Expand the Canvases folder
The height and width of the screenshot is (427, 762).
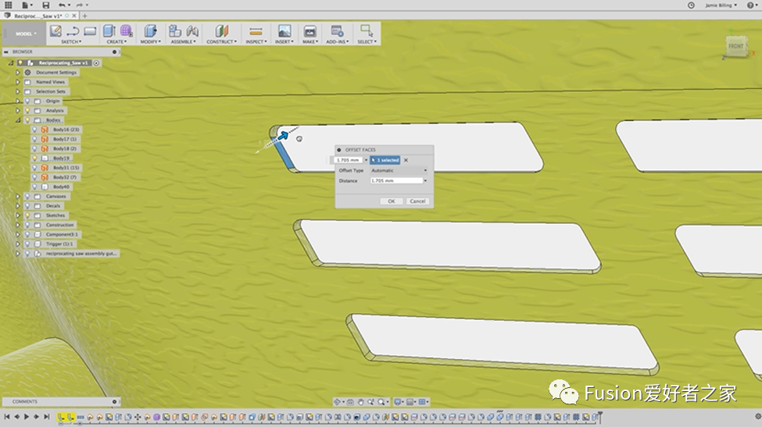17,197
